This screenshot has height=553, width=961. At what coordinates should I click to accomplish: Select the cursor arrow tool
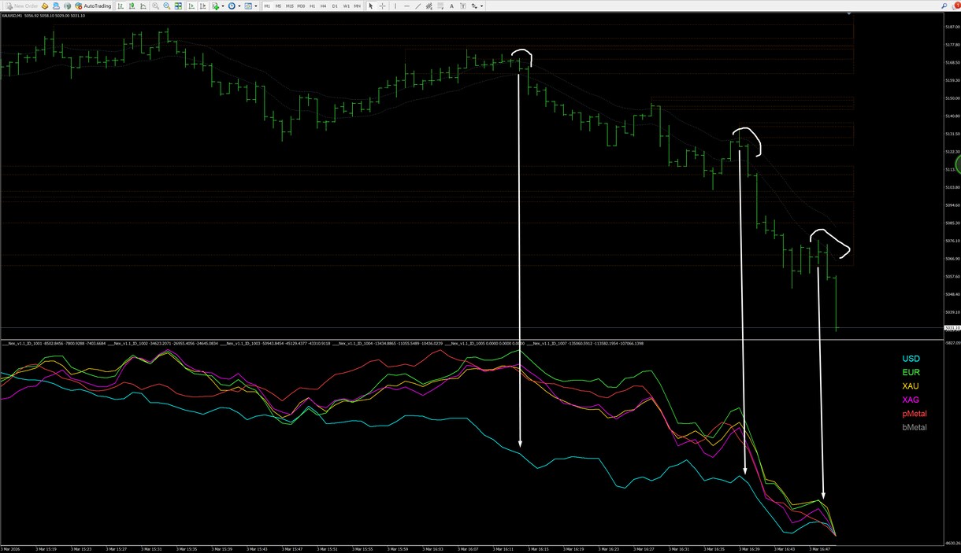[x=372, y=6]
